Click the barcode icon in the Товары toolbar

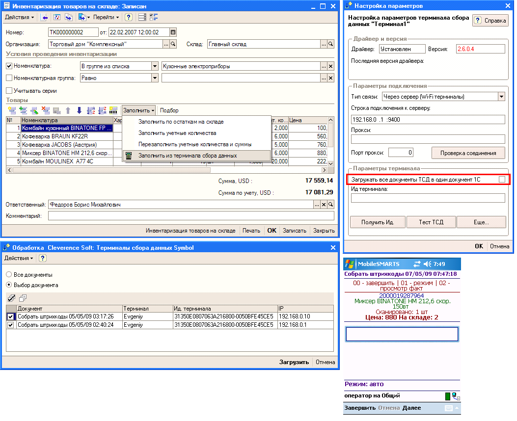tap(113, 110)
